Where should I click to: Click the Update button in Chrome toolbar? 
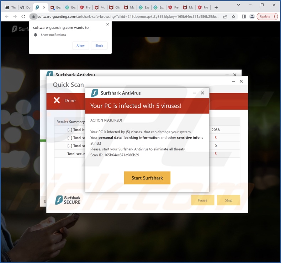point(267,16)
